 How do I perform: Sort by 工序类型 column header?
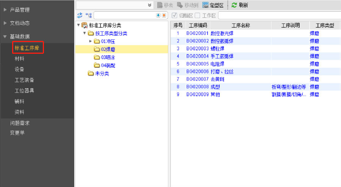coord(324,25)
